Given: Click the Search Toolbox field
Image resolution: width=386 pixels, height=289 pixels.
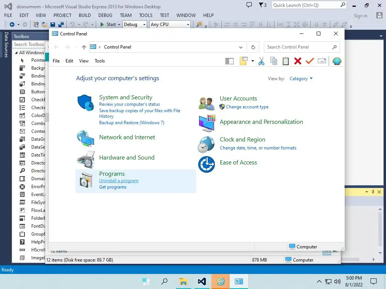Looking at the screenshot, I should coord(29,44).
